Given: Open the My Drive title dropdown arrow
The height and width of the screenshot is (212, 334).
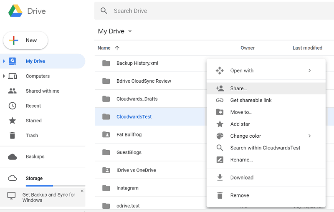Looking at the screenshot, I should 130,31.
